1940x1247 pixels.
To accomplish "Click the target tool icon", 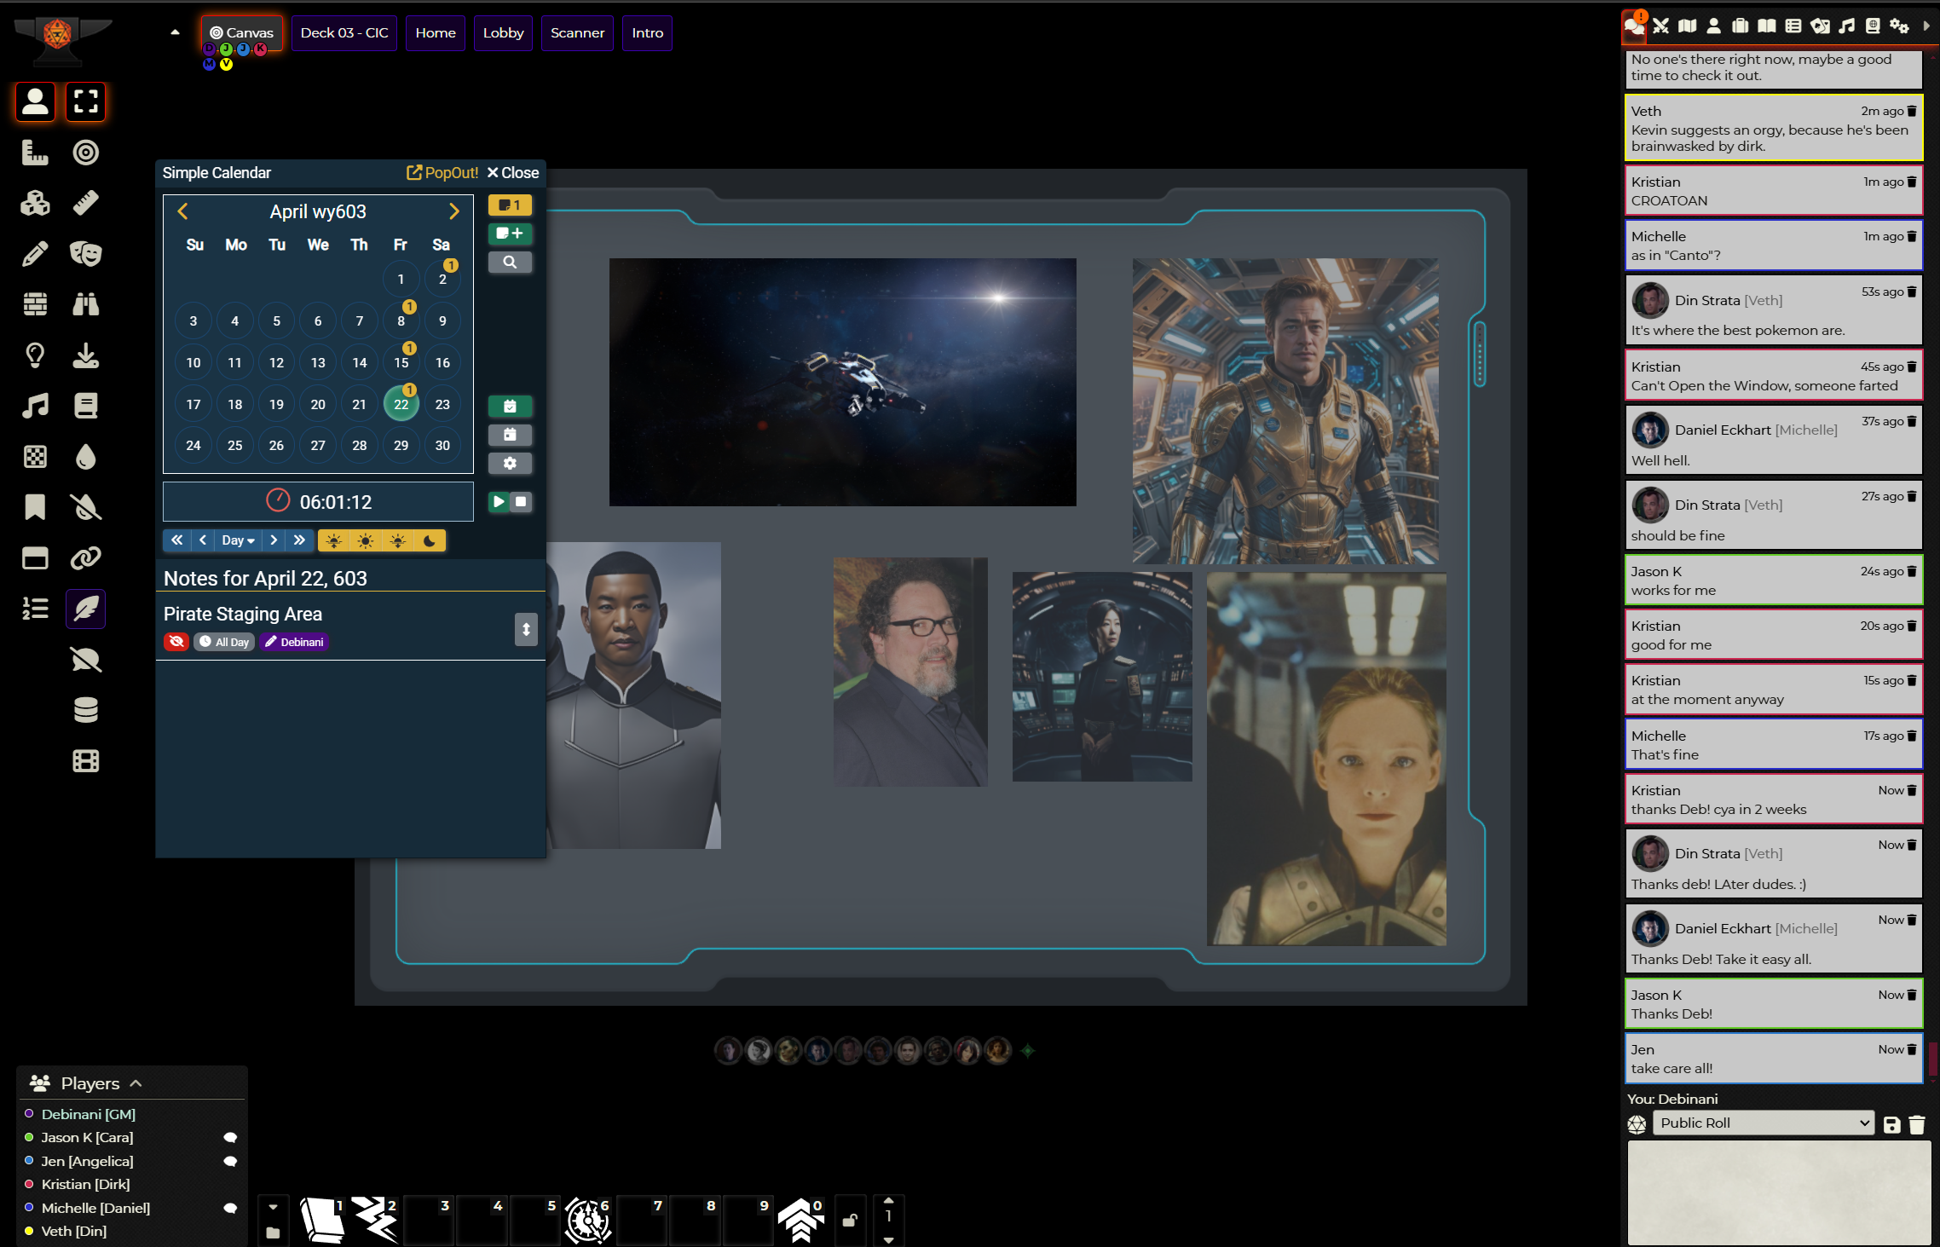I will click(x=85, y=153).
